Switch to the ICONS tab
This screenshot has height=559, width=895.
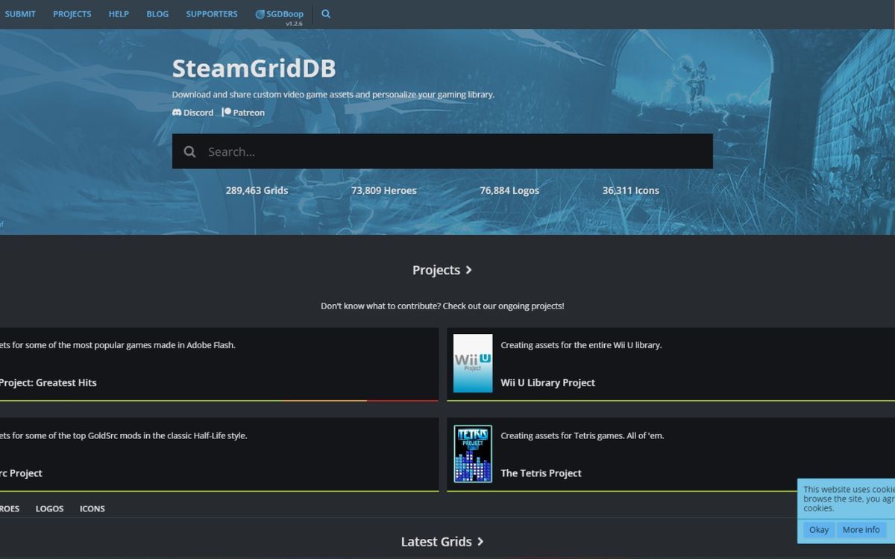tap(92, 508)
